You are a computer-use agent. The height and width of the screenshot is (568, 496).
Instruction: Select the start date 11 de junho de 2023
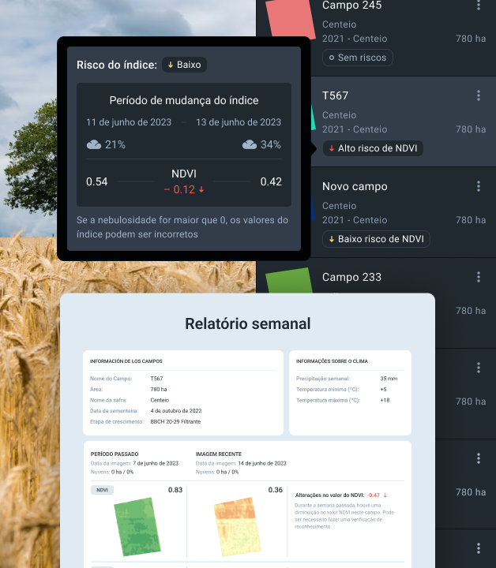(129, 122)
